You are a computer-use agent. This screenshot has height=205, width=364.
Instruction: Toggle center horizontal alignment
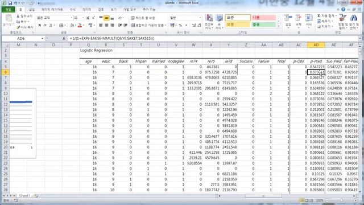click(x=106, y=25)
